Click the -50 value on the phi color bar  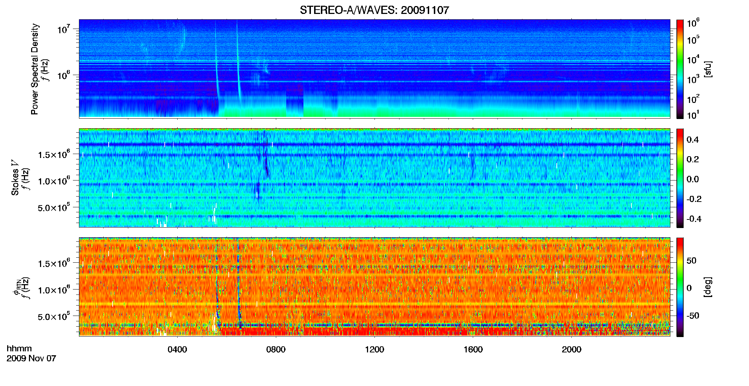[x=693, y=316]
